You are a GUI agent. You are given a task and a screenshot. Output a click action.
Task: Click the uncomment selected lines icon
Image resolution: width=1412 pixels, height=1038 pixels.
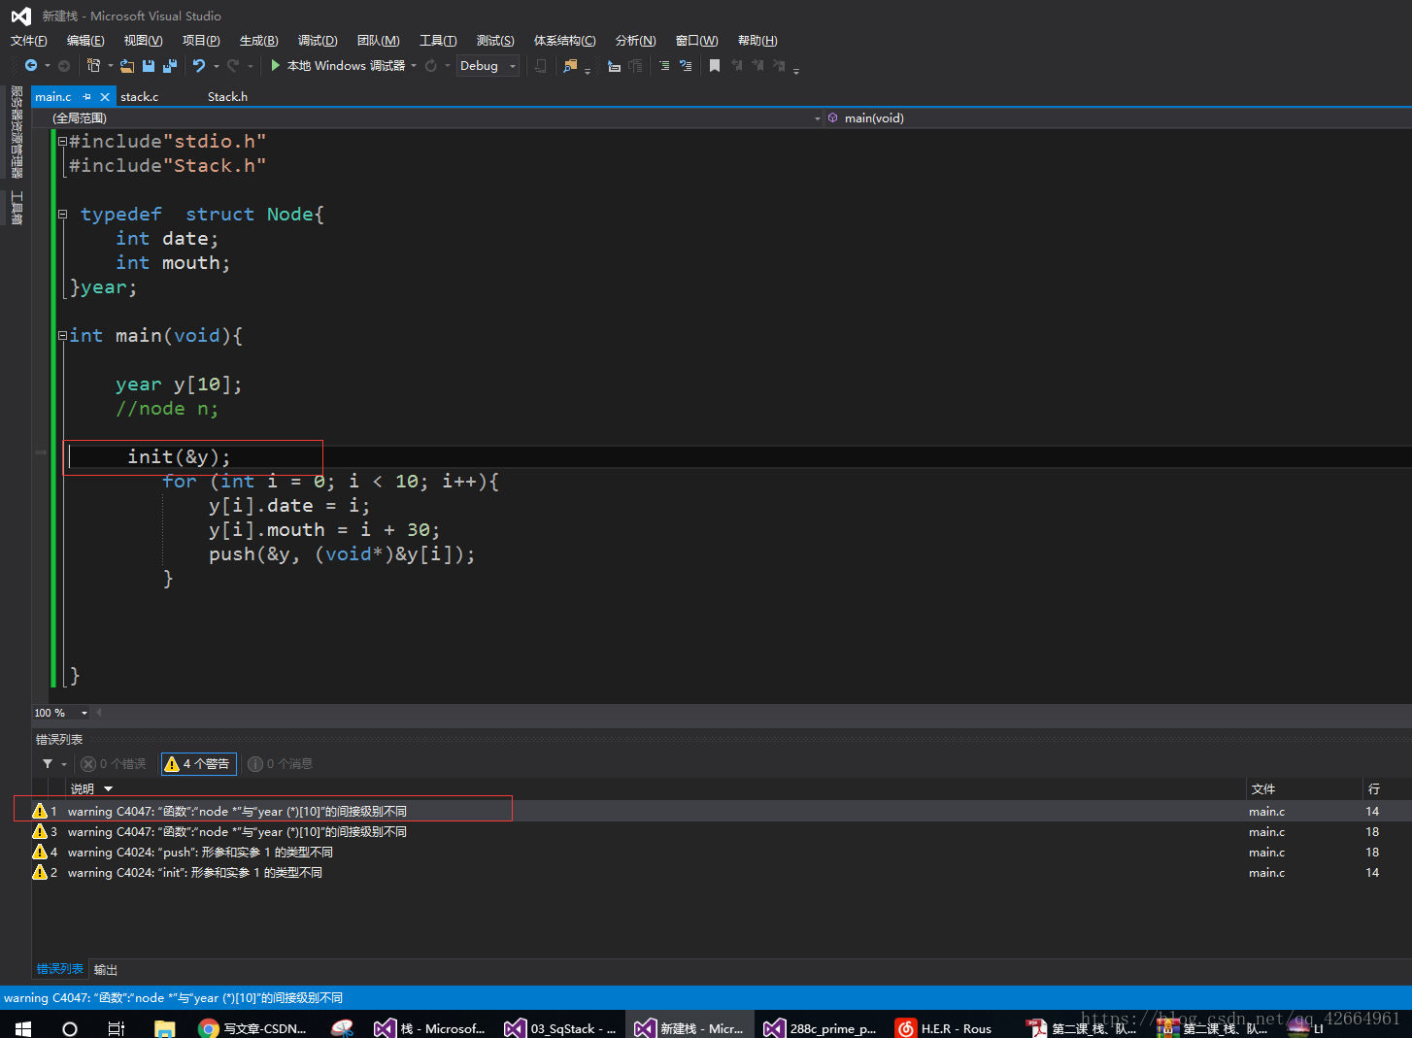686,66
